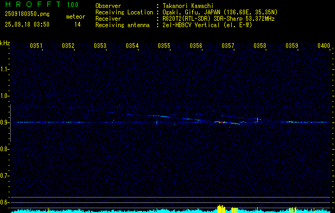Click the 1.0 kHz frequency label
The height and width of the screenshot is (213, 335).
tap(4, 96)
